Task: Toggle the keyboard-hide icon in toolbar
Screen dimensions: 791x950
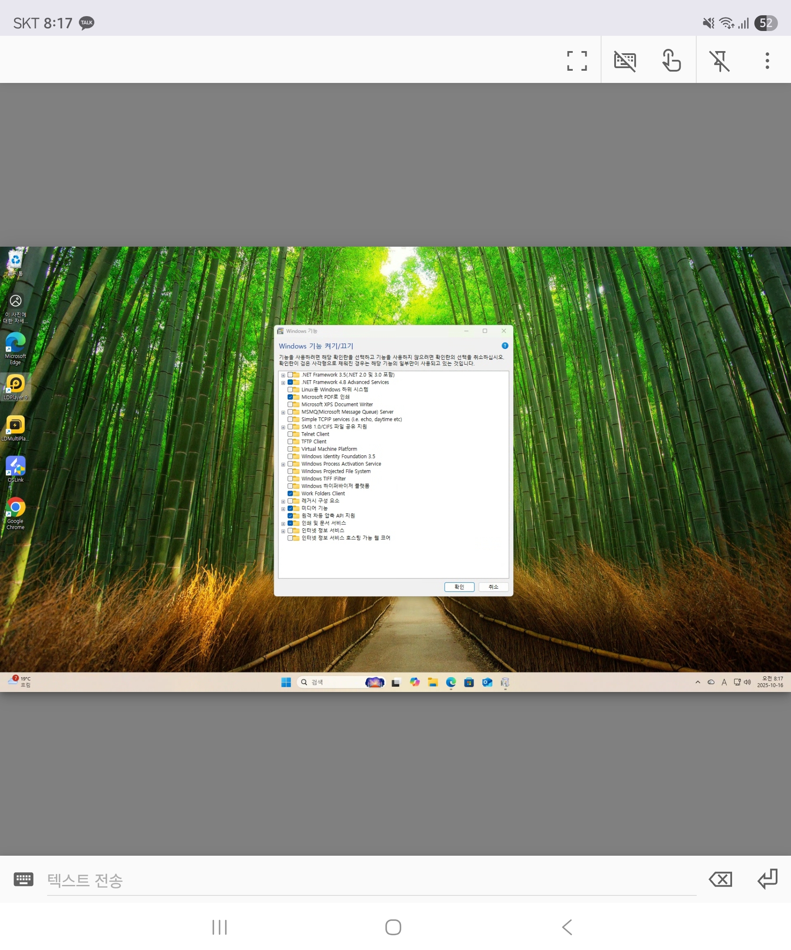Action: pyautogui.click(x=625, y=61)
